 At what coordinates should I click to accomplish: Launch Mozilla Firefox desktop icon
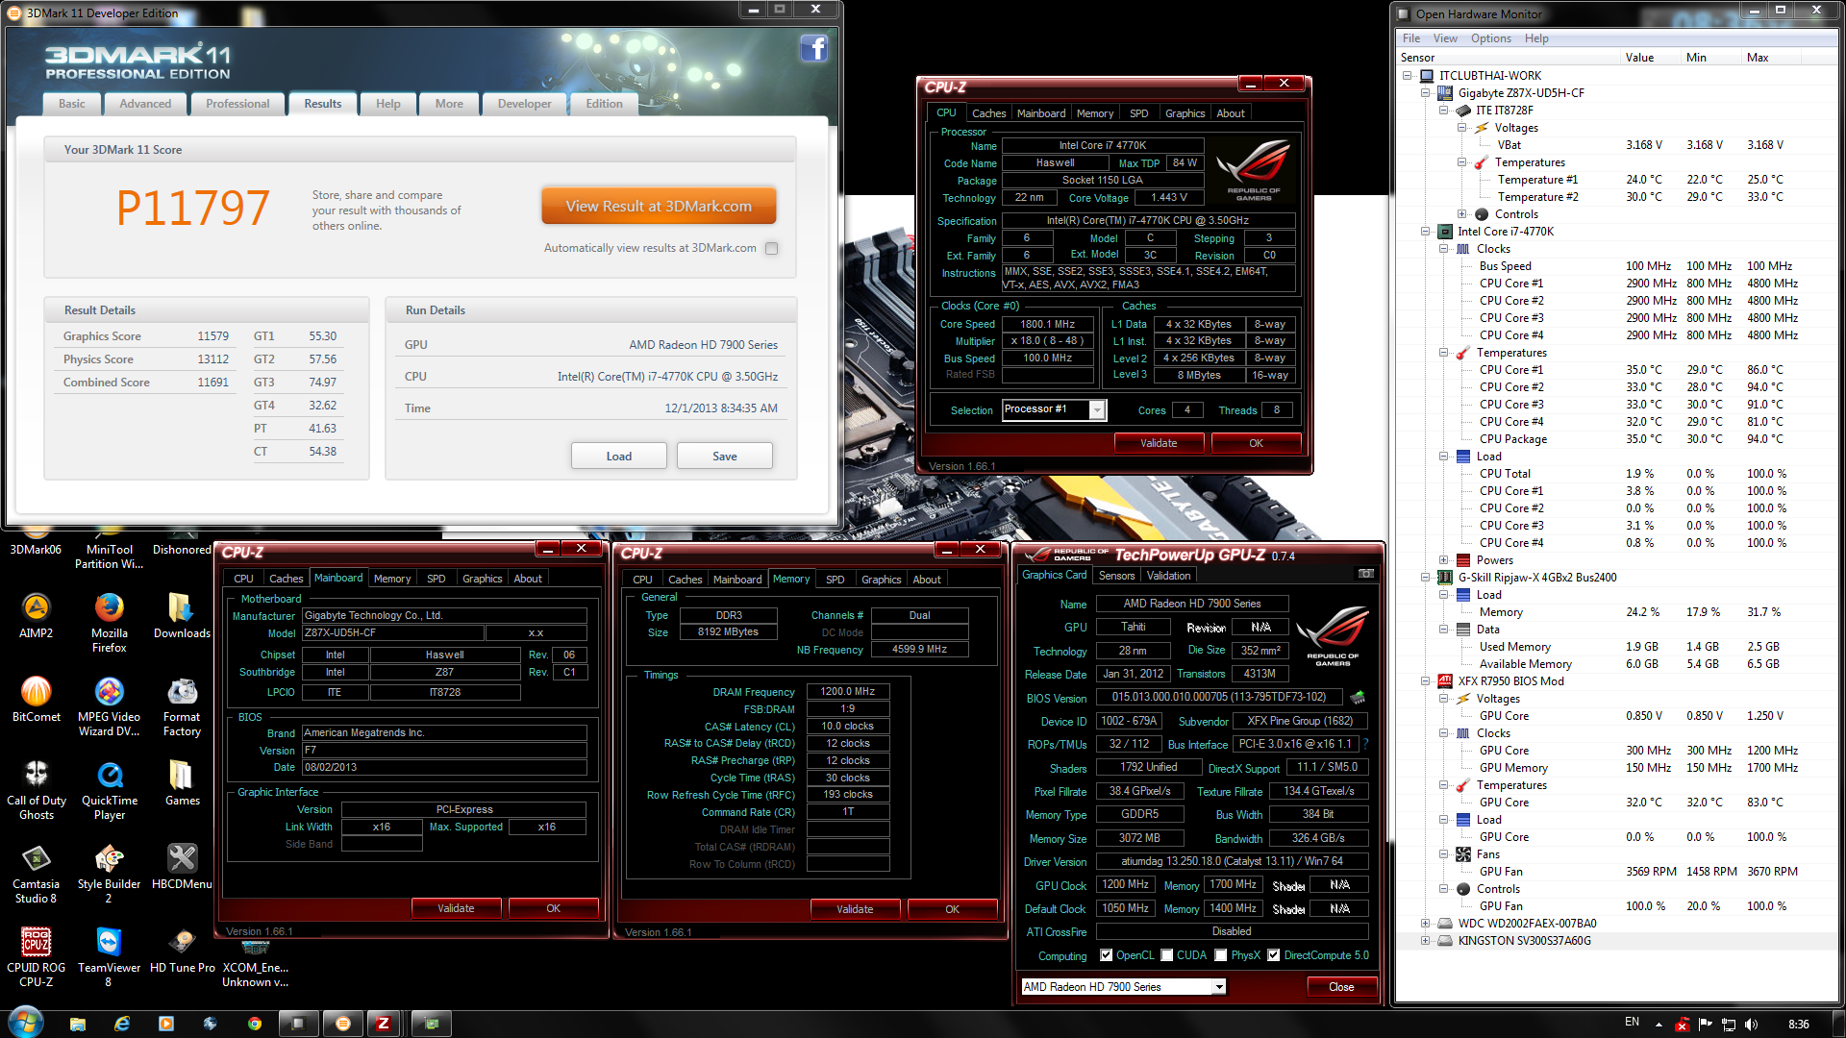click(109, 607)
